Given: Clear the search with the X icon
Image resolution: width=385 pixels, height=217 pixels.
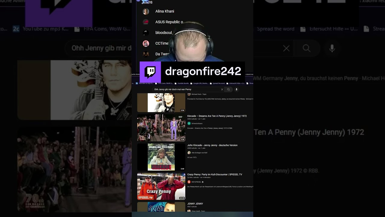Looking at the screenshot, I should point(222,90).
